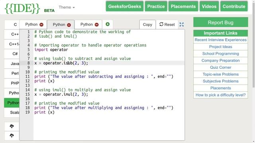Screen dimensions: 255x143
Task: Select PHP language option
Action: 12,83
